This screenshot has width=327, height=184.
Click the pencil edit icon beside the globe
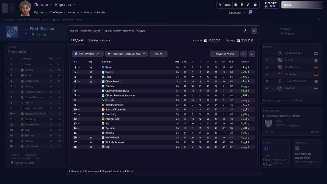coord(248,5)
